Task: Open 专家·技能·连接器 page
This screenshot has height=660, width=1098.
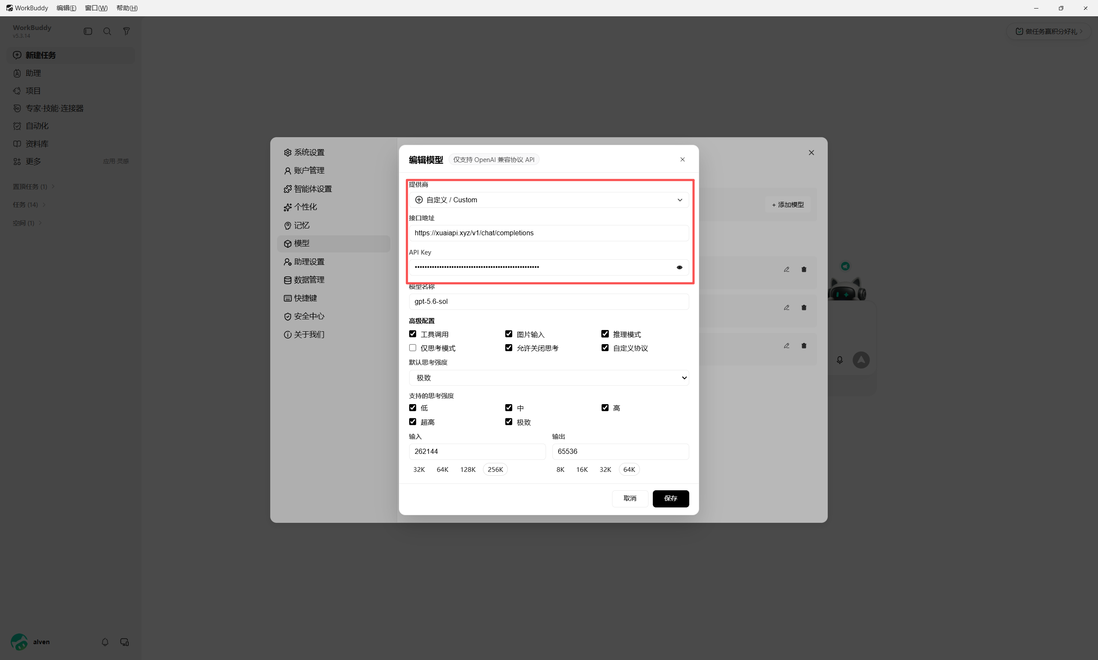Action: pyautogui.click(x=72, y=108)
